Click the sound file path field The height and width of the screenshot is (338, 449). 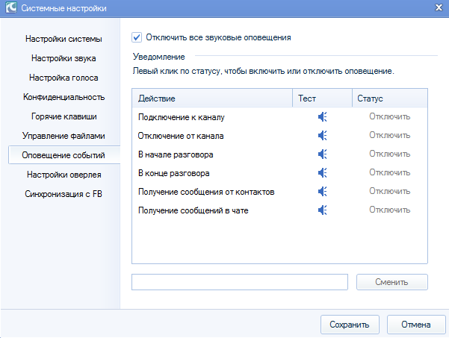coord(240,282)
